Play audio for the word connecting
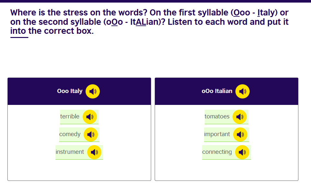Image resolution: width=311 pixels, height=186 pixels. (x=242, y=152)
